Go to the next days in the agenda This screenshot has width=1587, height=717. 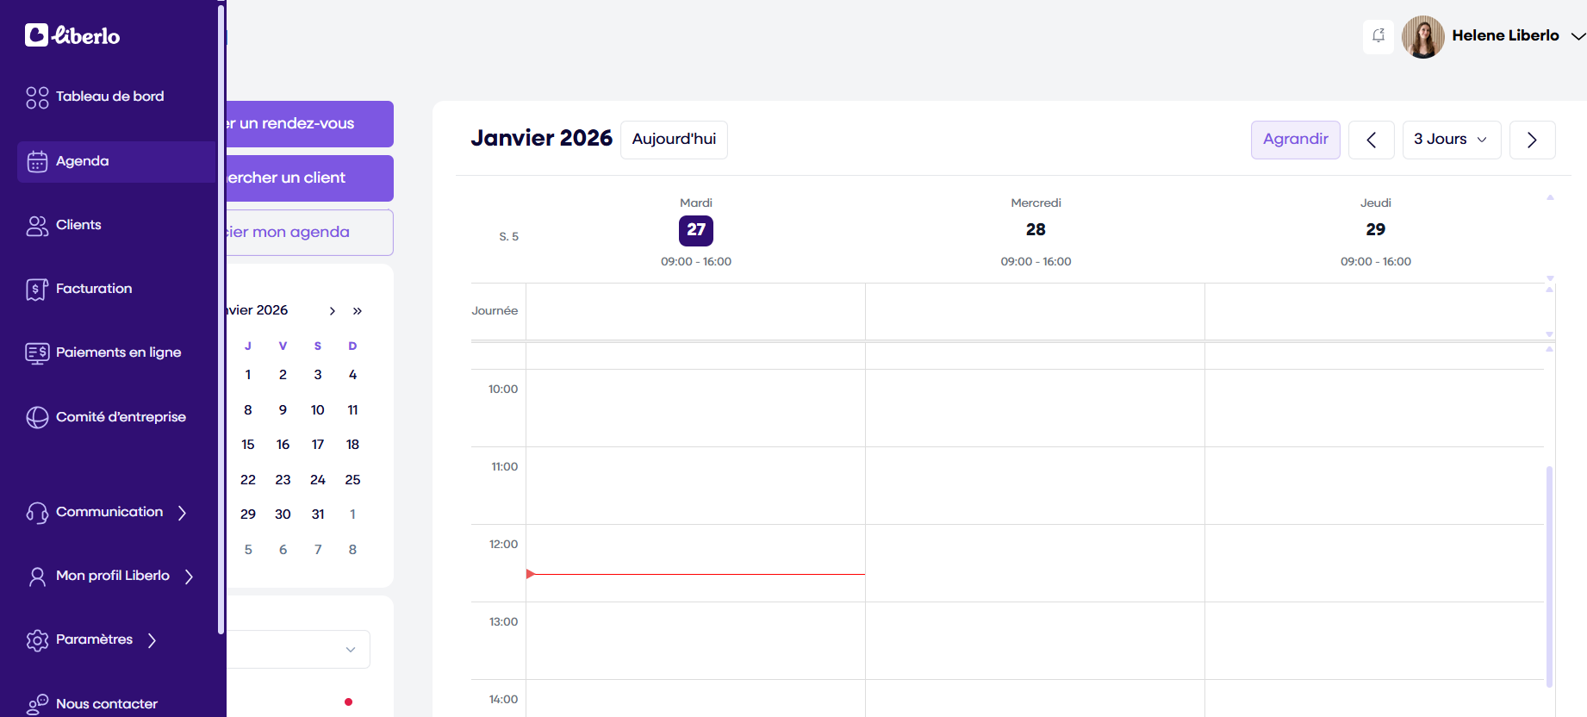coord(1532,140)
